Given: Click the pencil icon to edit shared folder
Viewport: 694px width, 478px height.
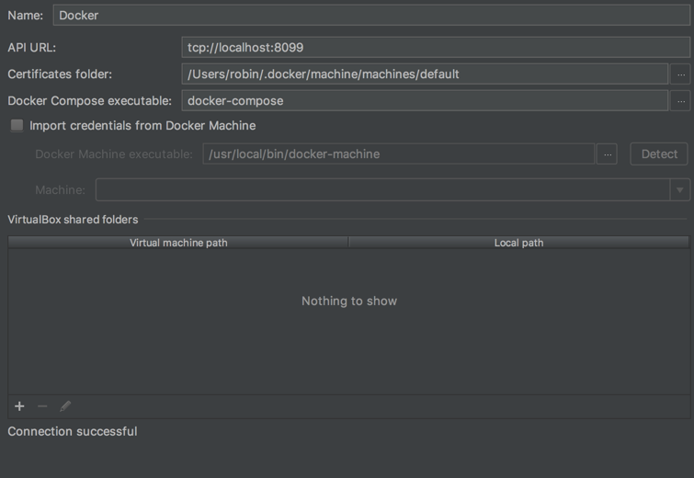Looking at the screenshot, I should [x=65, y=406].
